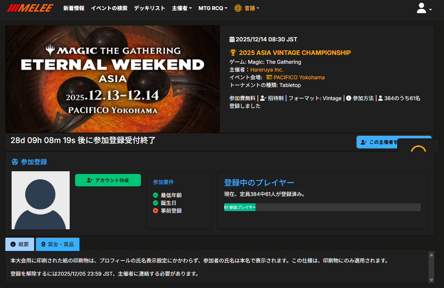The height and width of the screenshot is (288, 444).
Task: Click the MELEE logo
Action: tap(30, 8)
